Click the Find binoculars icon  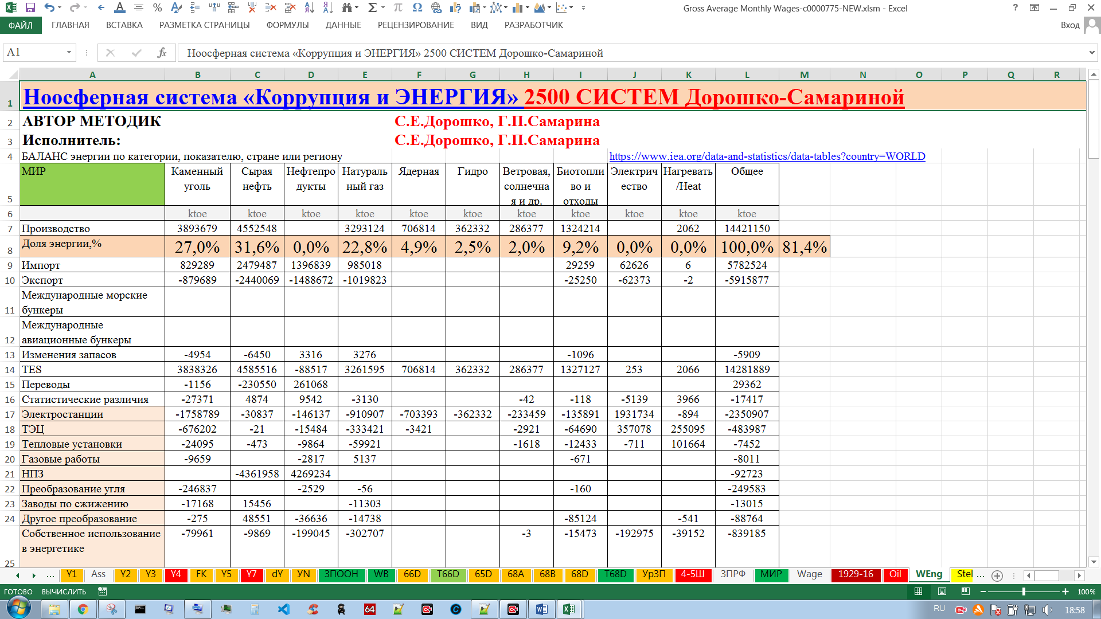[346, 8]
